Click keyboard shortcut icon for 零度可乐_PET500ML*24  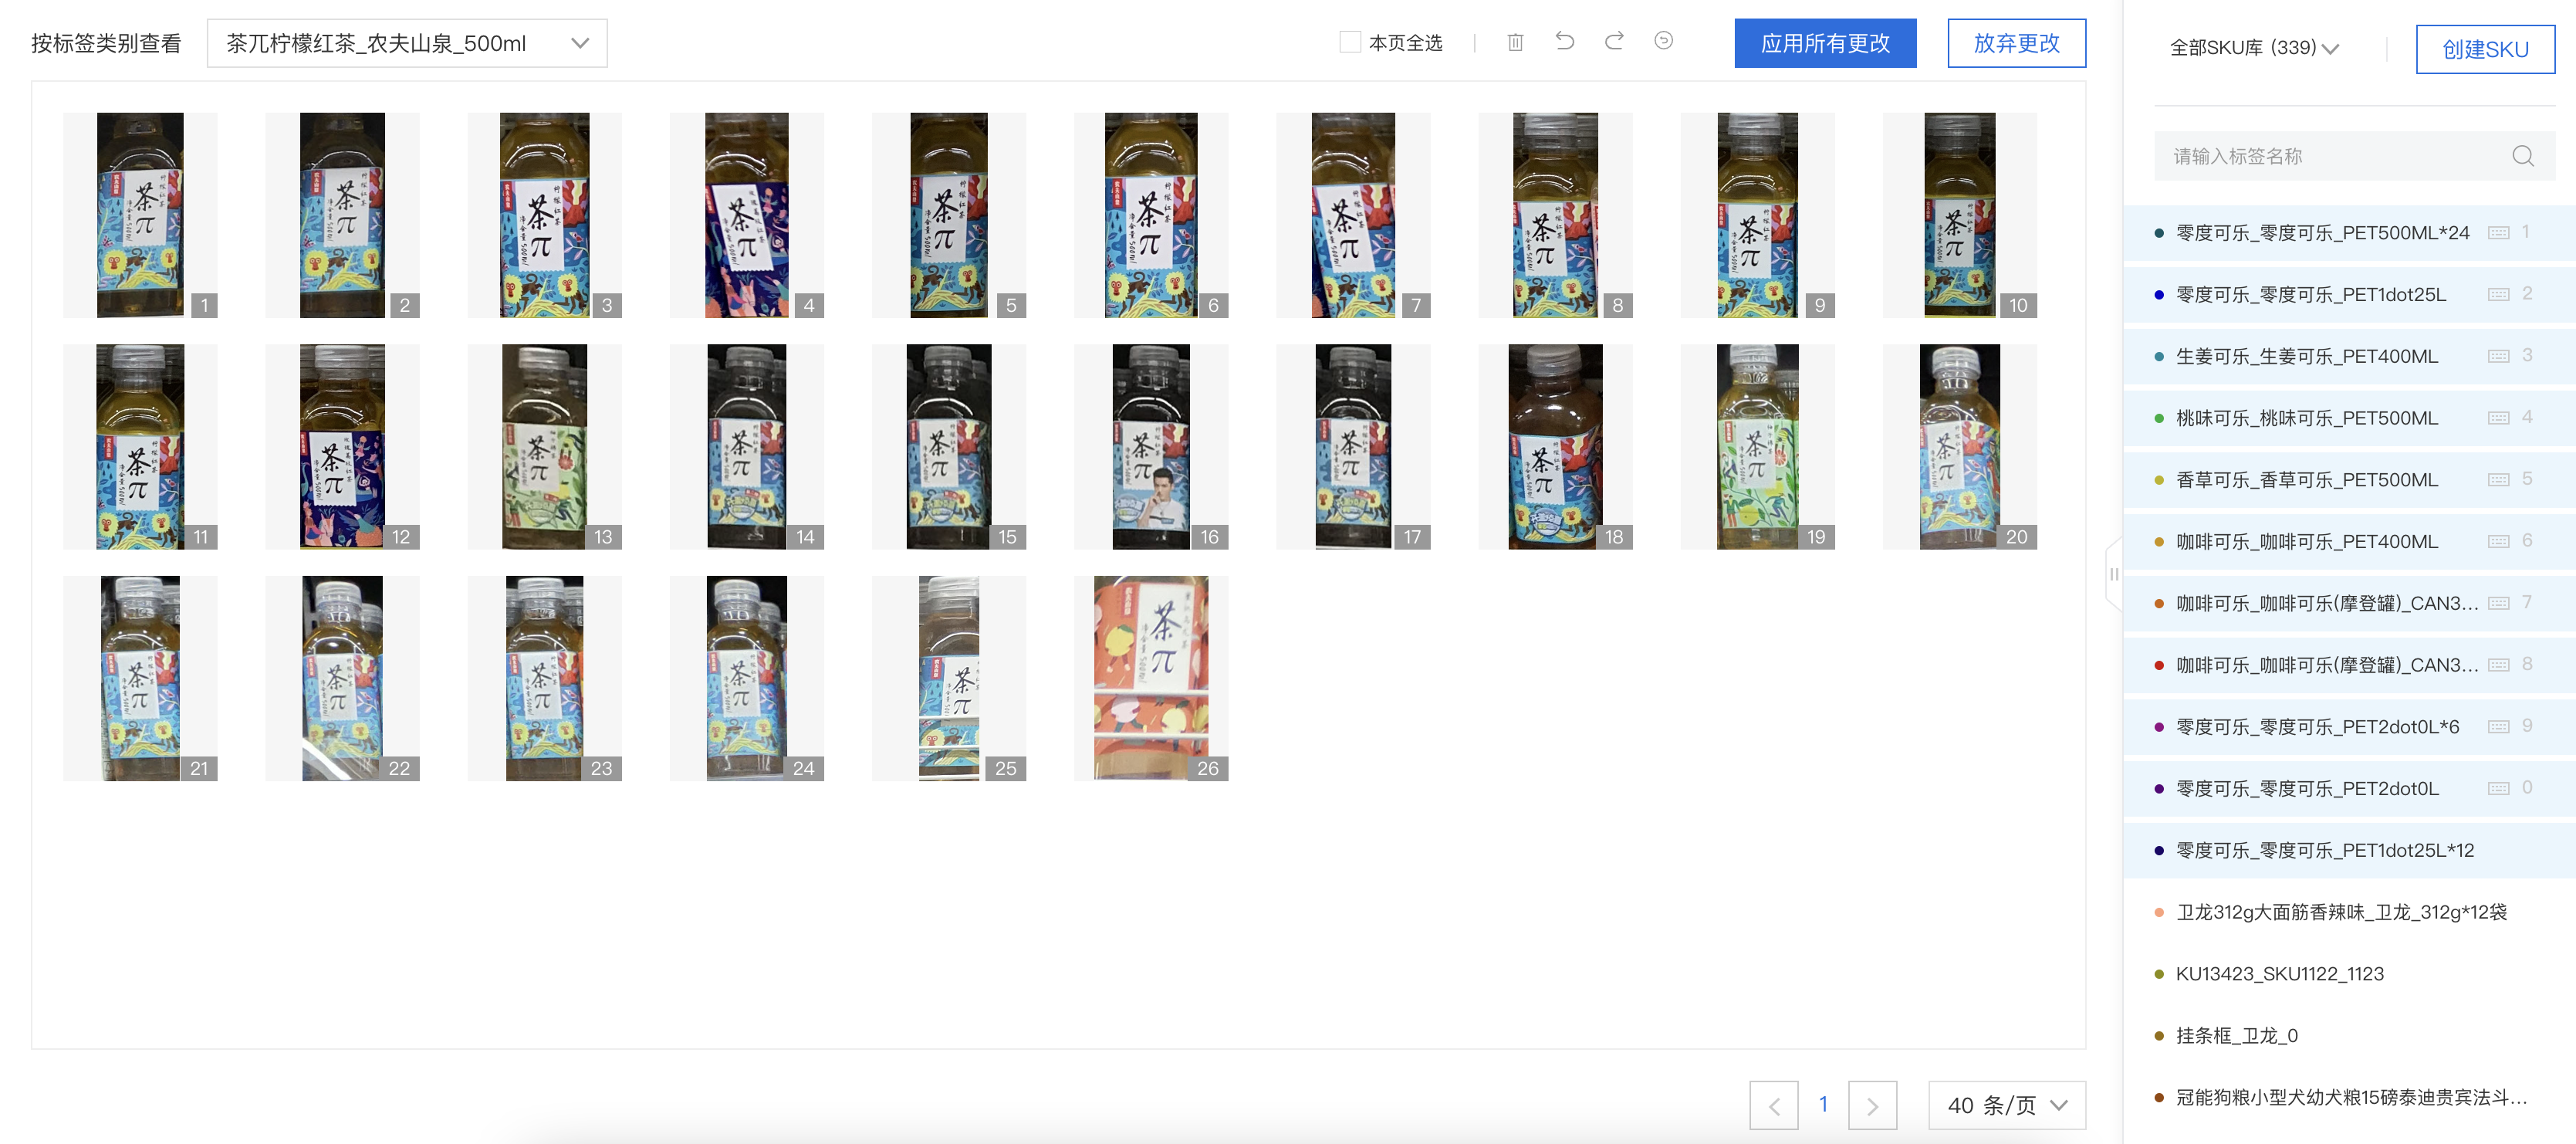2498,233
